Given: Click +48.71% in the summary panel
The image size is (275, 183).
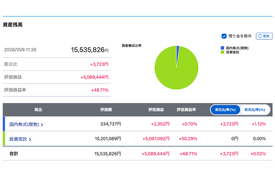Looking at the screenshot, I should click(100, 90).
